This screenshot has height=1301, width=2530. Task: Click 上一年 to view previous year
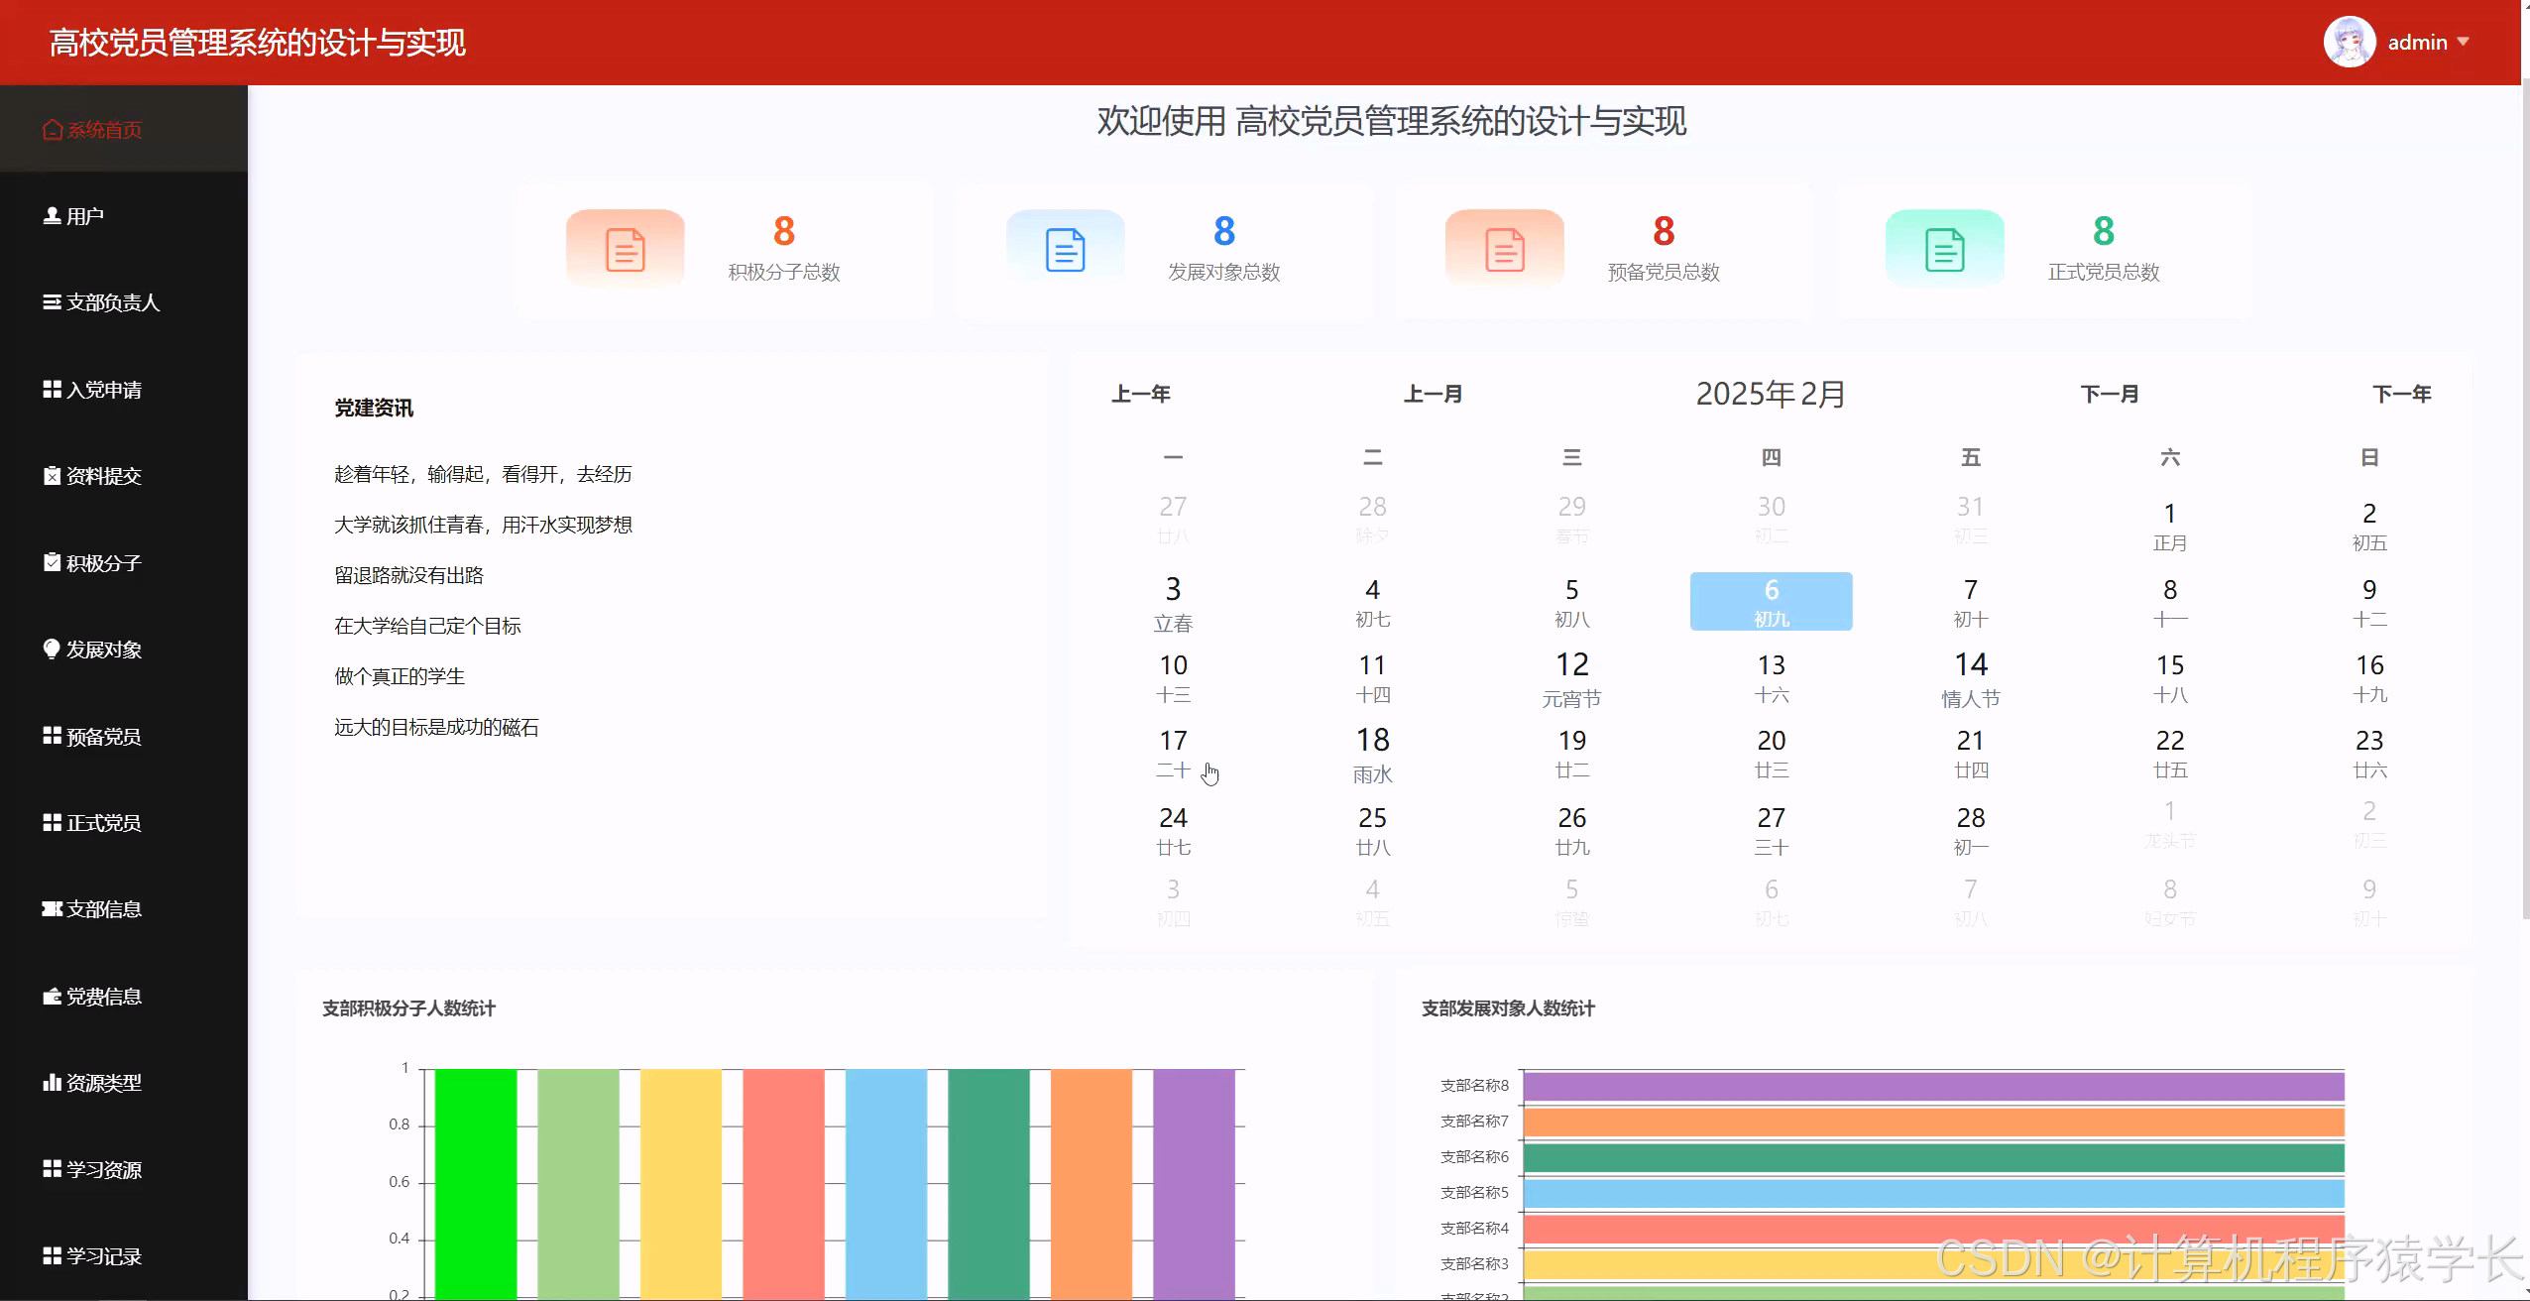point(1142,393)
